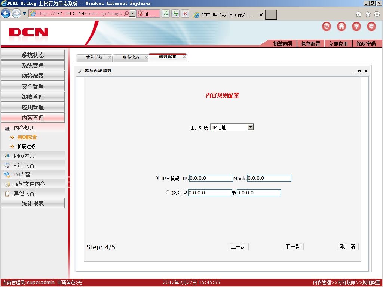Viewport: 383px width, 287px height.
Task: Click the IP address input field
Action: (x=211, y=178)
